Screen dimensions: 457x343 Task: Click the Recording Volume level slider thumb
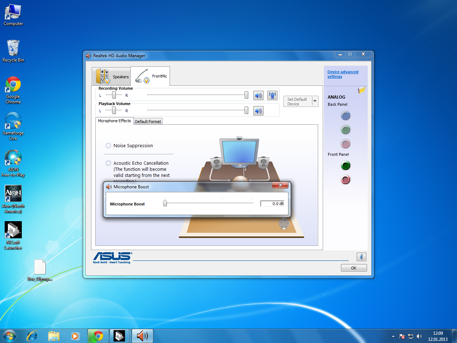click(x=246, y=95)
